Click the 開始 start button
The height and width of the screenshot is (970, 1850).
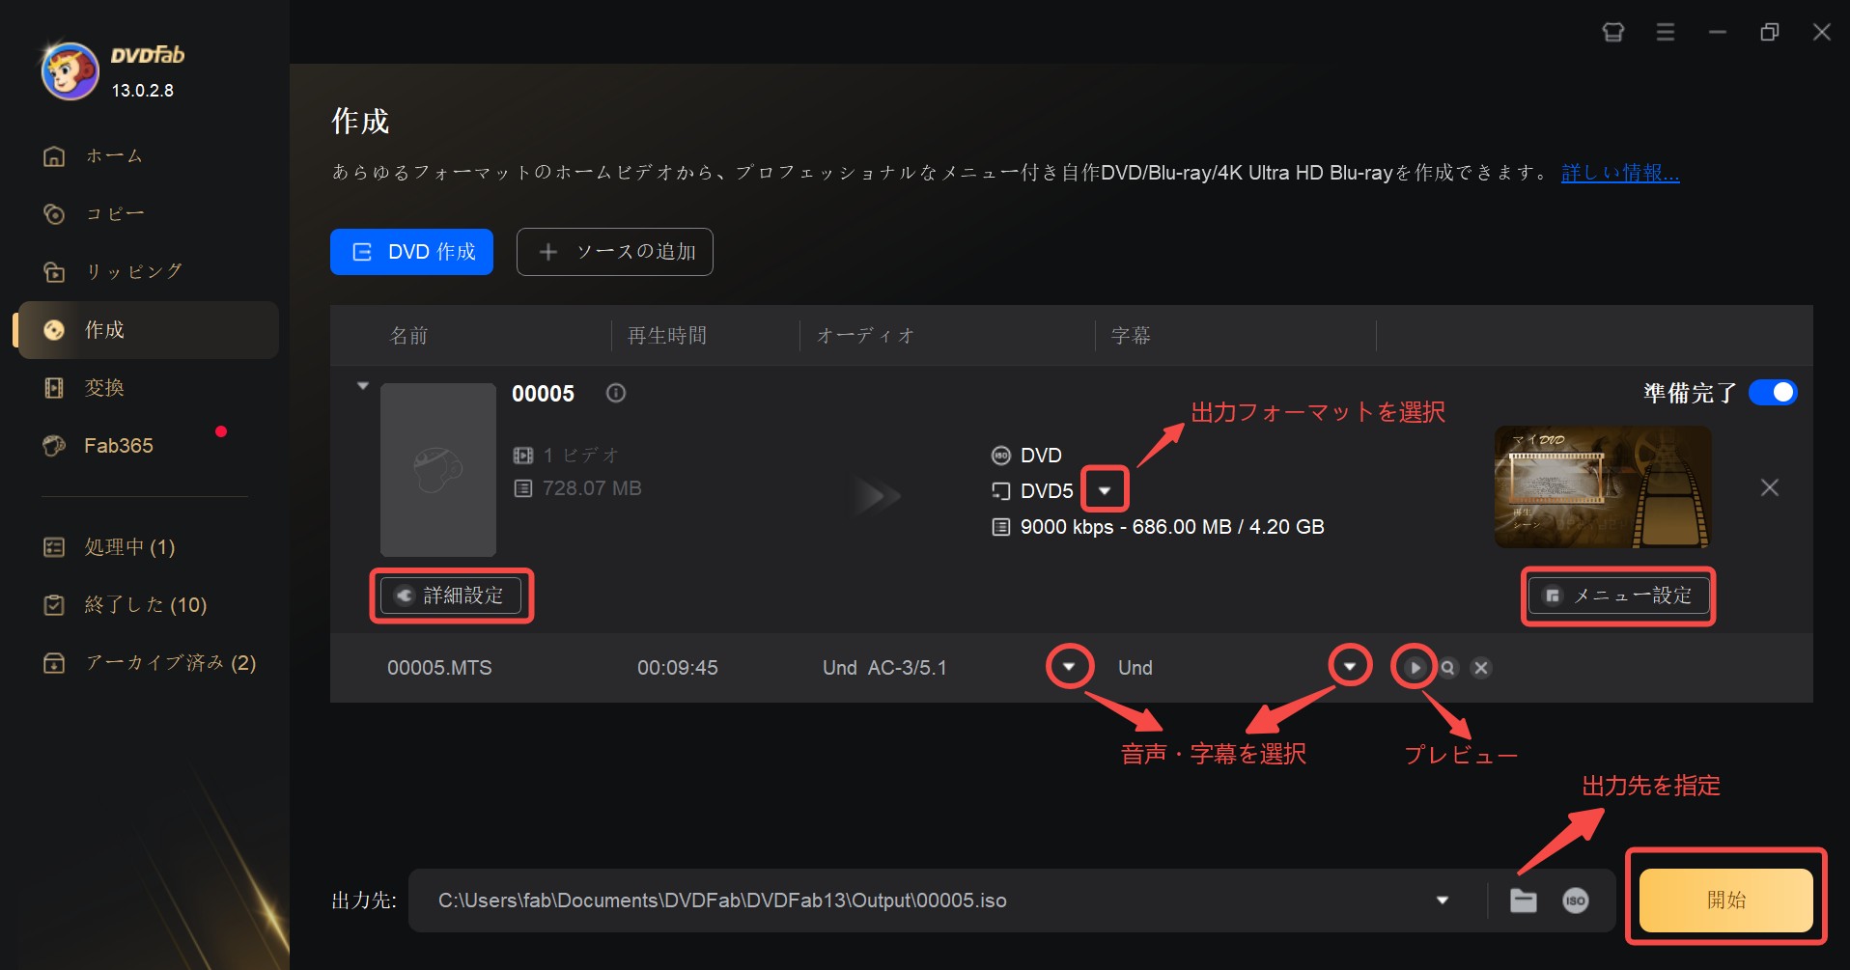coord(1726,900)
